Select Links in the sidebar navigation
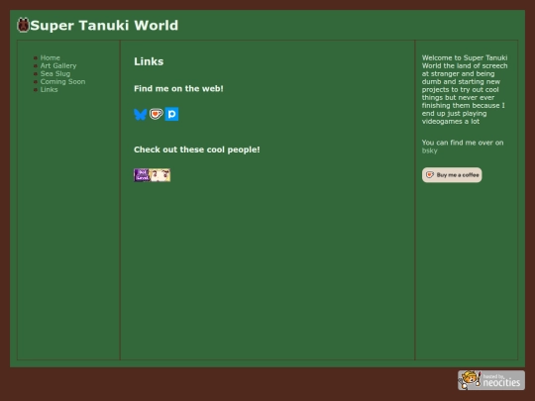Viewport: 535px width, 401px height. 50,90
